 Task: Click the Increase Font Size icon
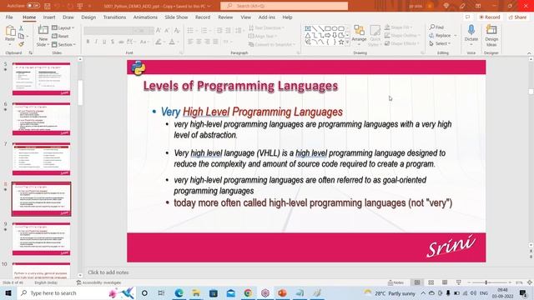click(159, 31)
